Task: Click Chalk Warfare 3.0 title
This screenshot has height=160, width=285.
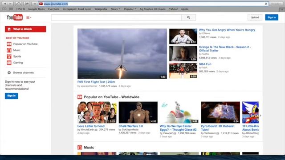Action: click(x=130, y=126)
